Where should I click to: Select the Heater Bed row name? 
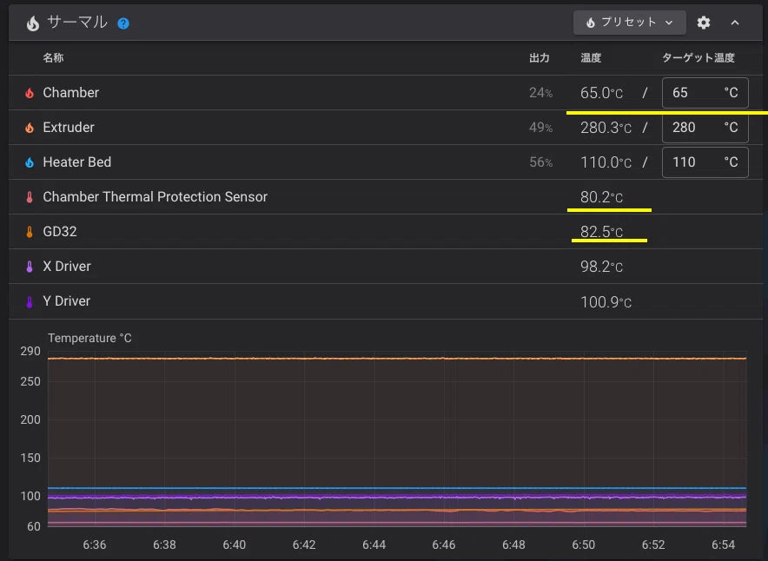[77, 162]
